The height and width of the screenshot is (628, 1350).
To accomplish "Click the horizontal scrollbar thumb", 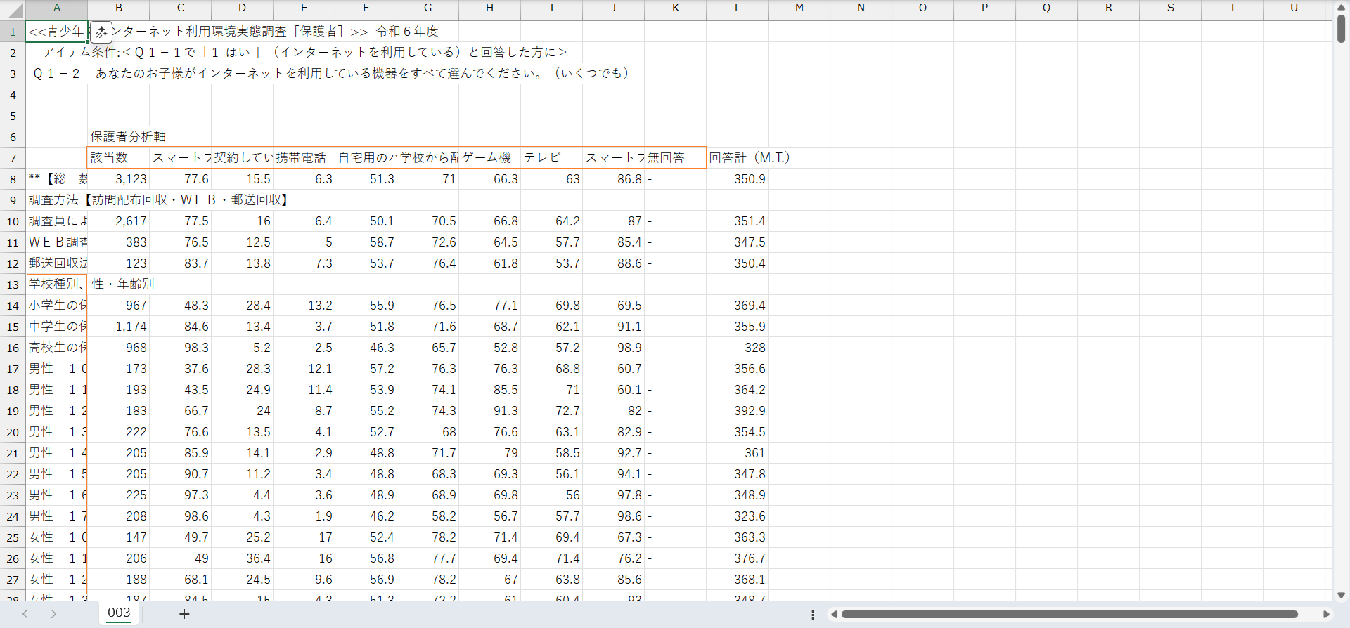I will point(1069,615).
